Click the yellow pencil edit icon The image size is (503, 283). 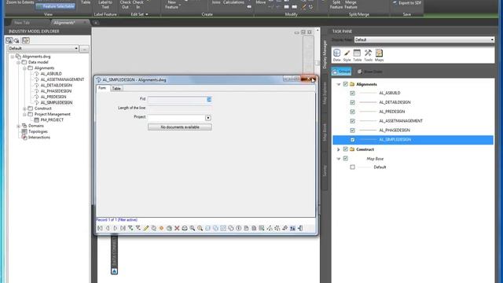[146, 228]
